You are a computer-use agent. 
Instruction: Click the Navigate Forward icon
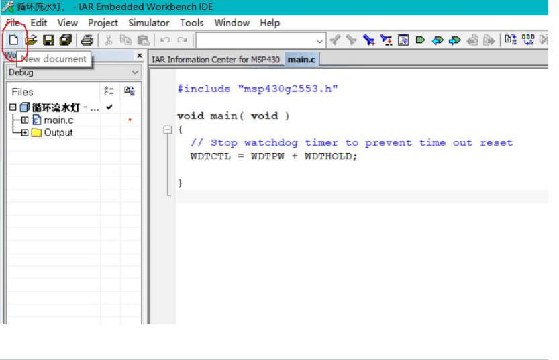(489, 40)
